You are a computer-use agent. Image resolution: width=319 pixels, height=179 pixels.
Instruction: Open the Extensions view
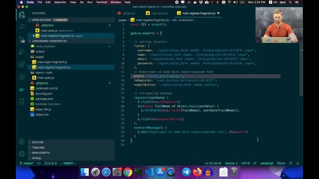click(21, 64)
